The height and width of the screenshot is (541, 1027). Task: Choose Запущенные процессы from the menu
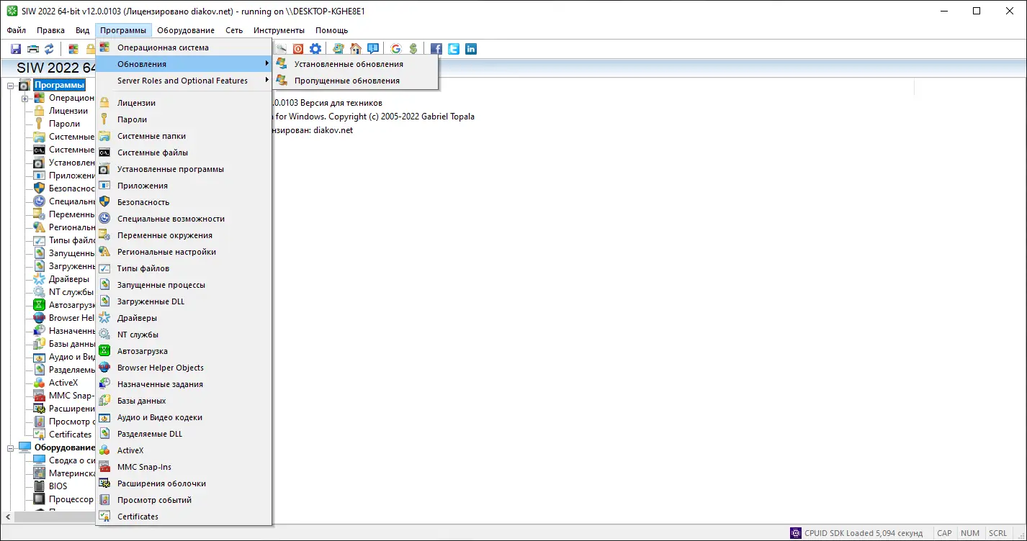pos(184,285)
